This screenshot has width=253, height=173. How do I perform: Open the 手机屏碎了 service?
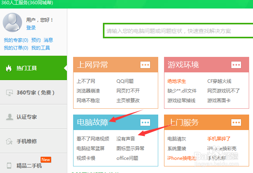point(219,139)
